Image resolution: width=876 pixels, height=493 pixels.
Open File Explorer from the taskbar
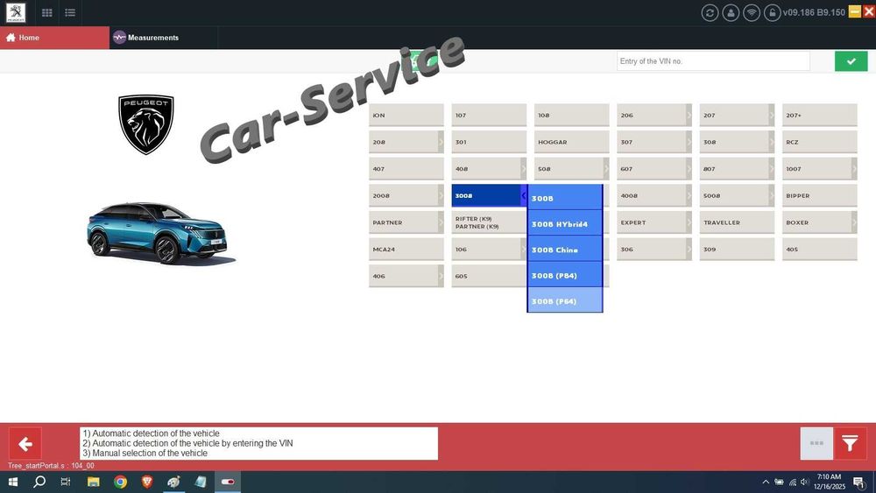pyautogui.click(x=94, y=482)
